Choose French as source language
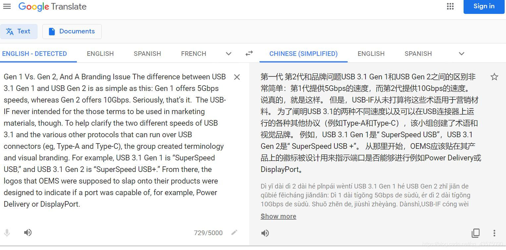Screen dimensions: 506x250 194,54
